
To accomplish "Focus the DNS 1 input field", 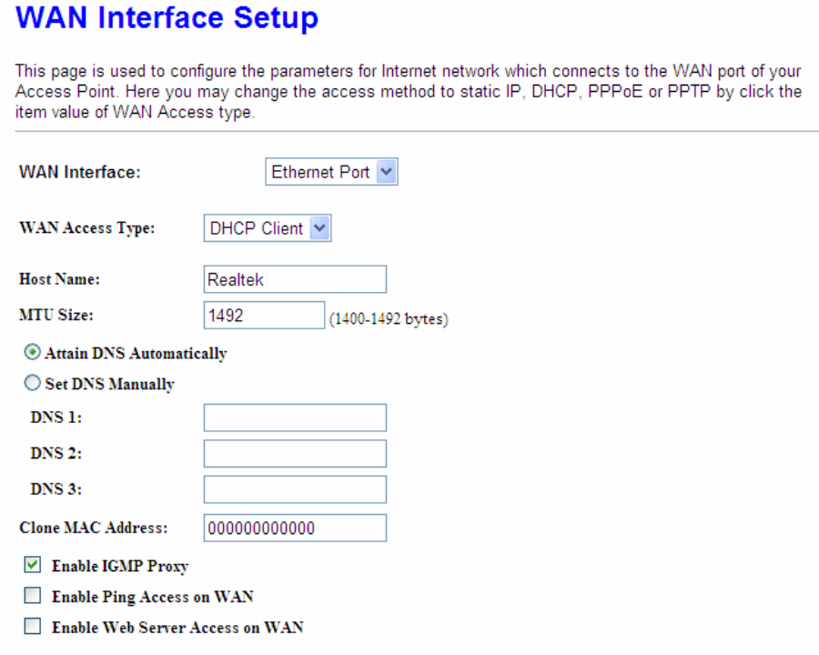I will point(295,418).
